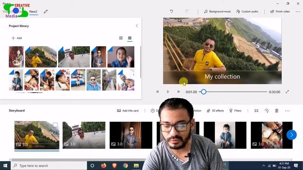The width and height of the screenshot is (303, 170).
Task: Launch Chrome from taskbar
Action: [125, 166]
